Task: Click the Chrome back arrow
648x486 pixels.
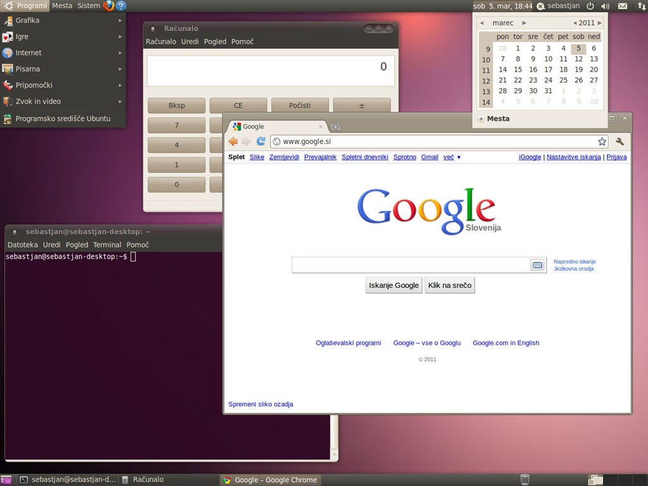Action: (233, 141)
